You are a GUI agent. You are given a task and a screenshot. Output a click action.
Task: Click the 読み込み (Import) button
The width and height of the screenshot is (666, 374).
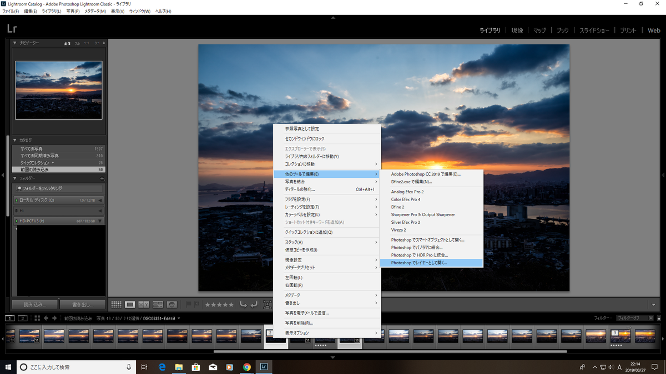coord(34,304)
